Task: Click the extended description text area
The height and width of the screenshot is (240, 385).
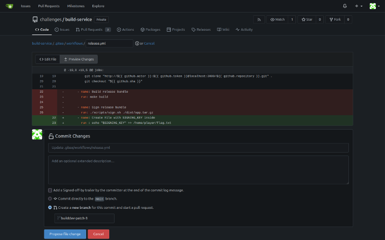Action: pos(198,170)
